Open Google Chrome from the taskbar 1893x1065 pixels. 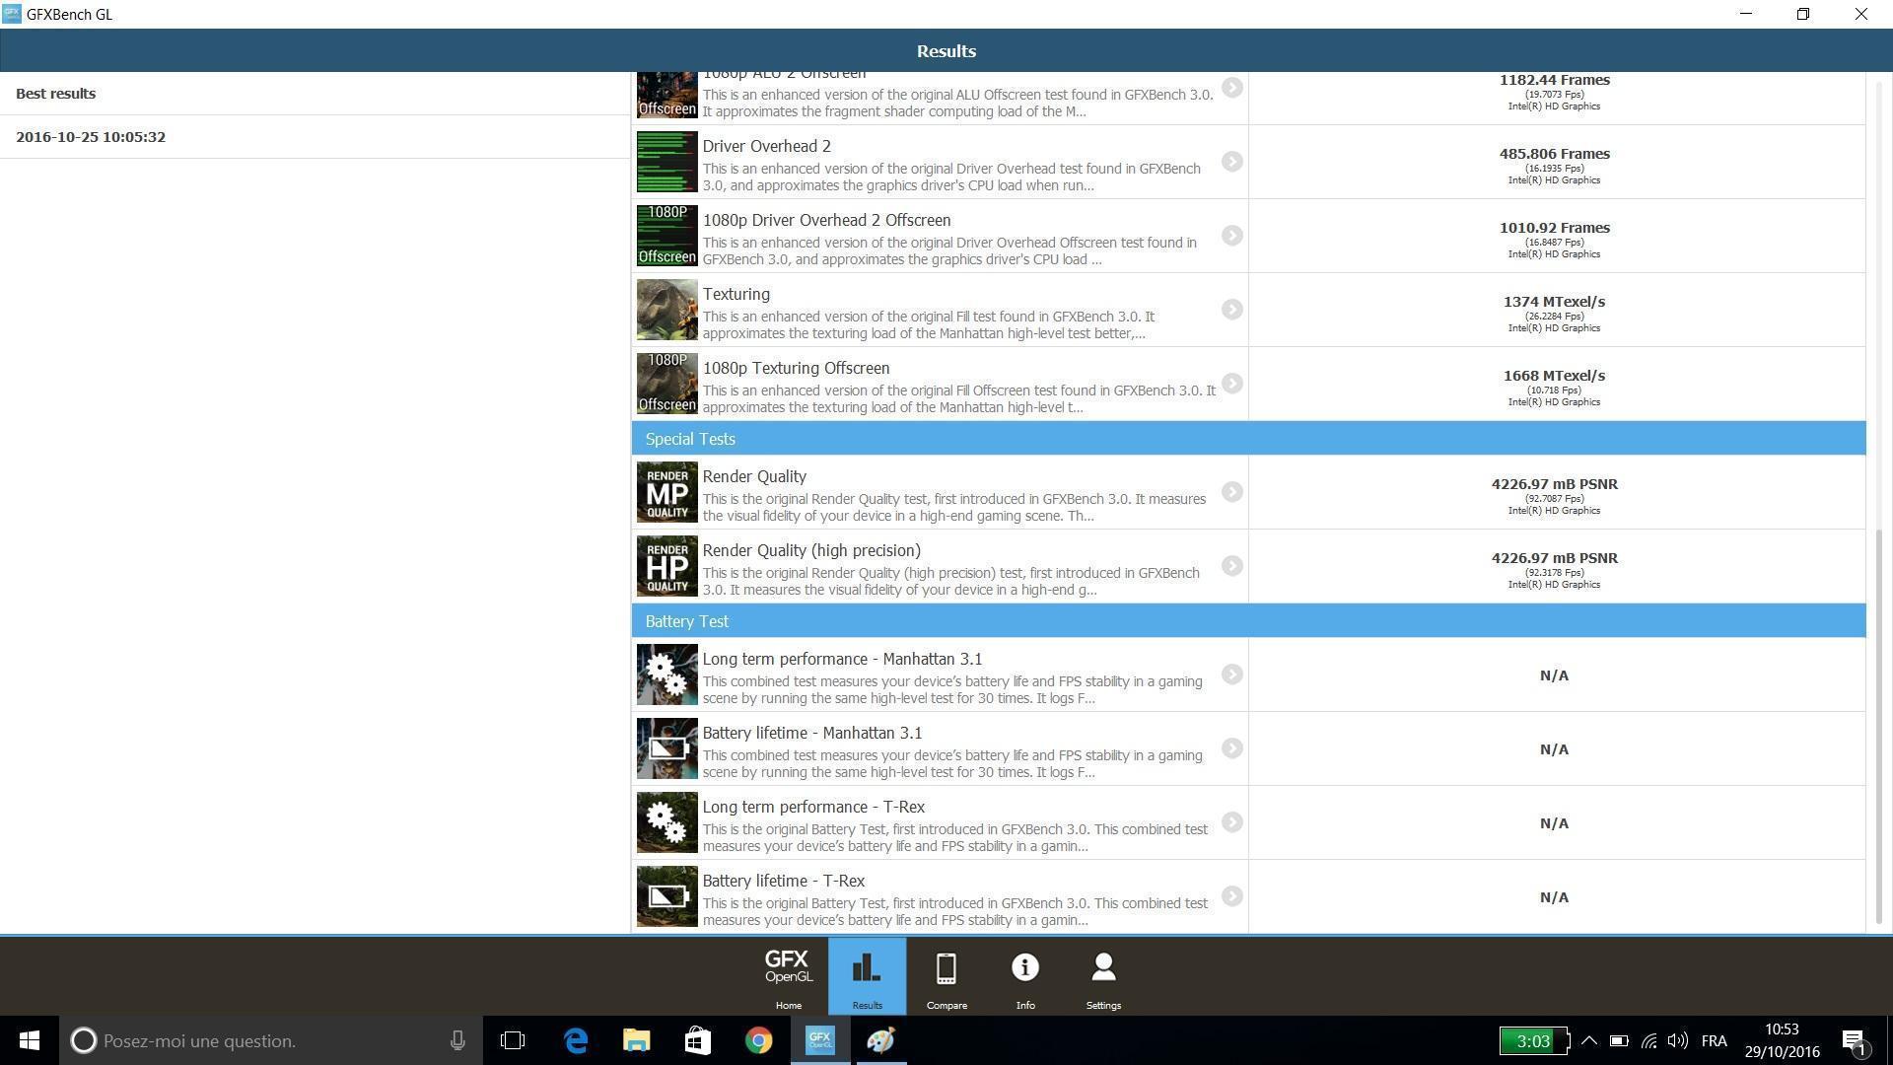coord(758,1040)
